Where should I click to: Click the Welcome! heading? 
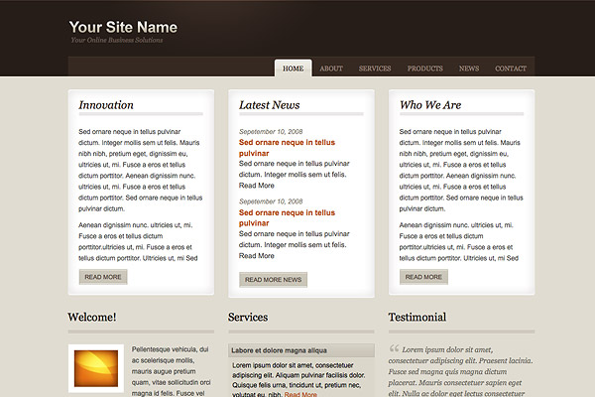(92, 317)
